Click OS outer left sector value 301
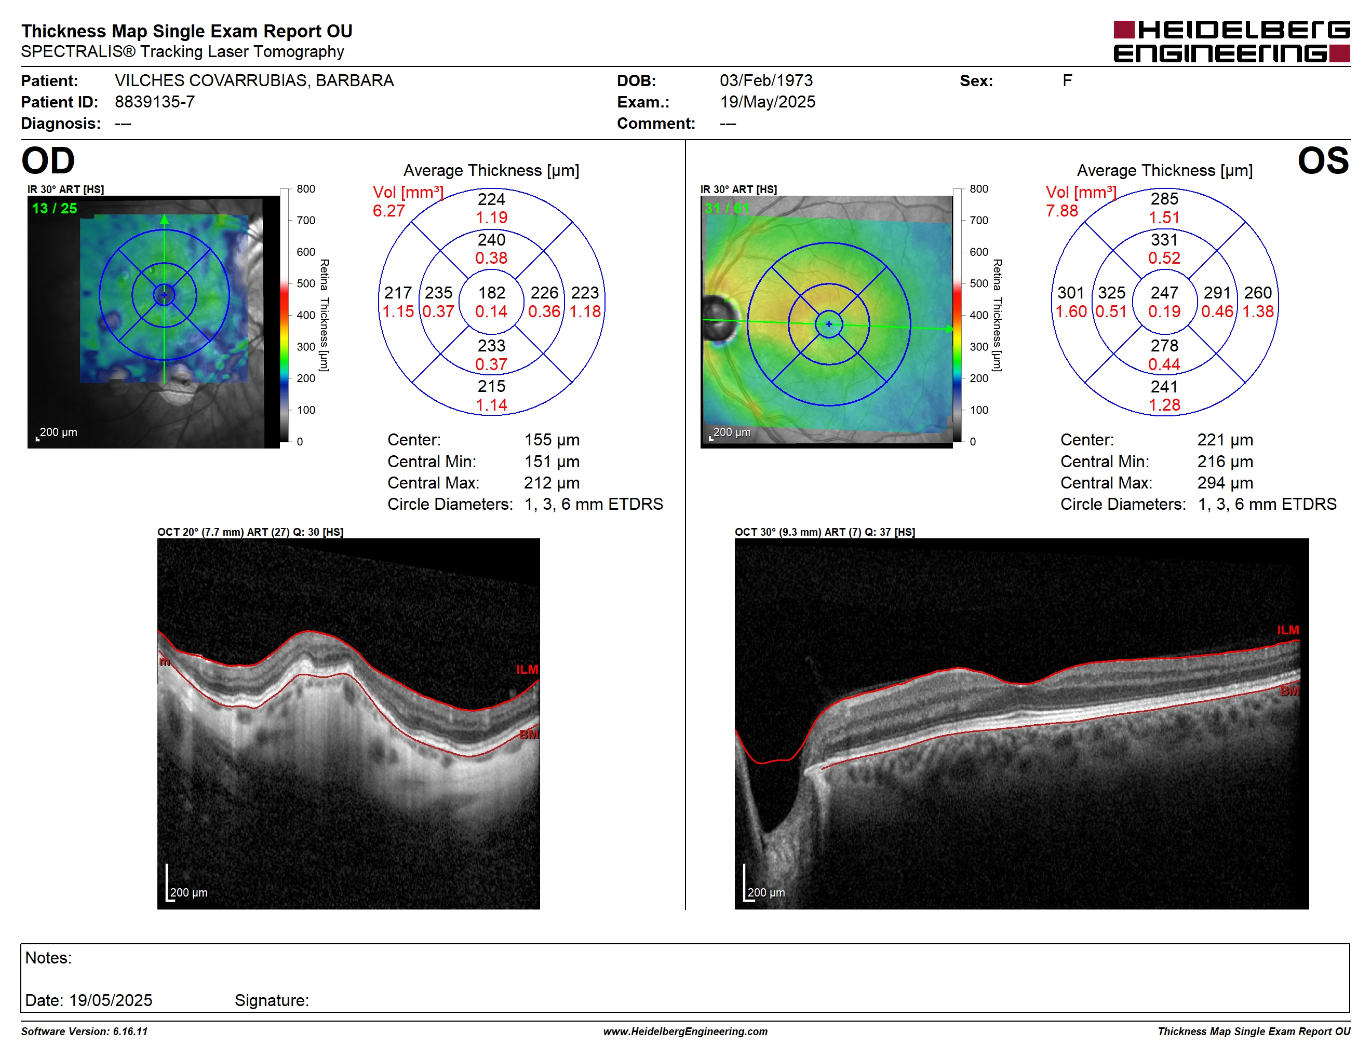 pos(1071,293)
